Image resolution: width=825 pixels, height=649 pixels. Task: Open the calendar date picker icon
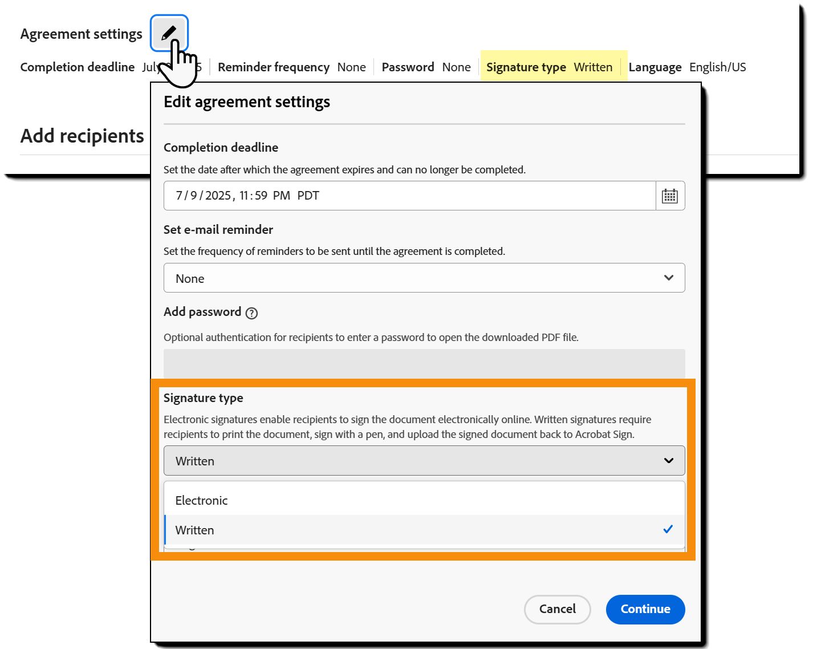pos(670,196)
